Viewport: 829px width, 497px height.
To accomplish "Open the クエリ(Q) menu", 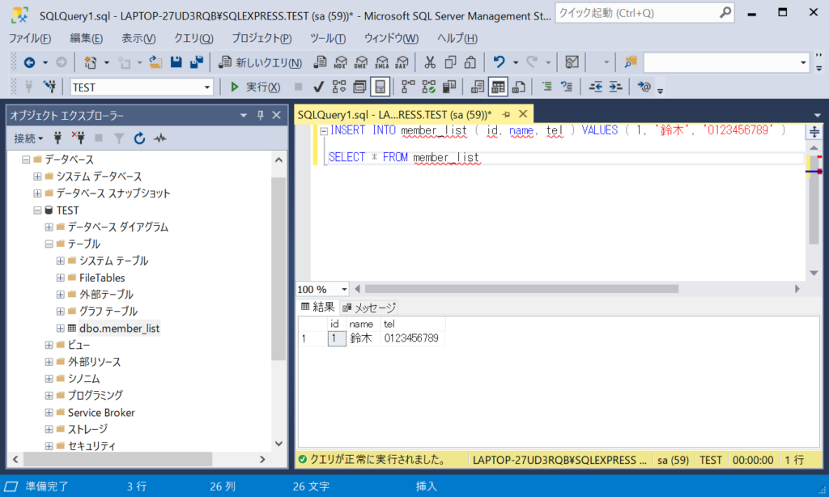I will coord(193,38).
